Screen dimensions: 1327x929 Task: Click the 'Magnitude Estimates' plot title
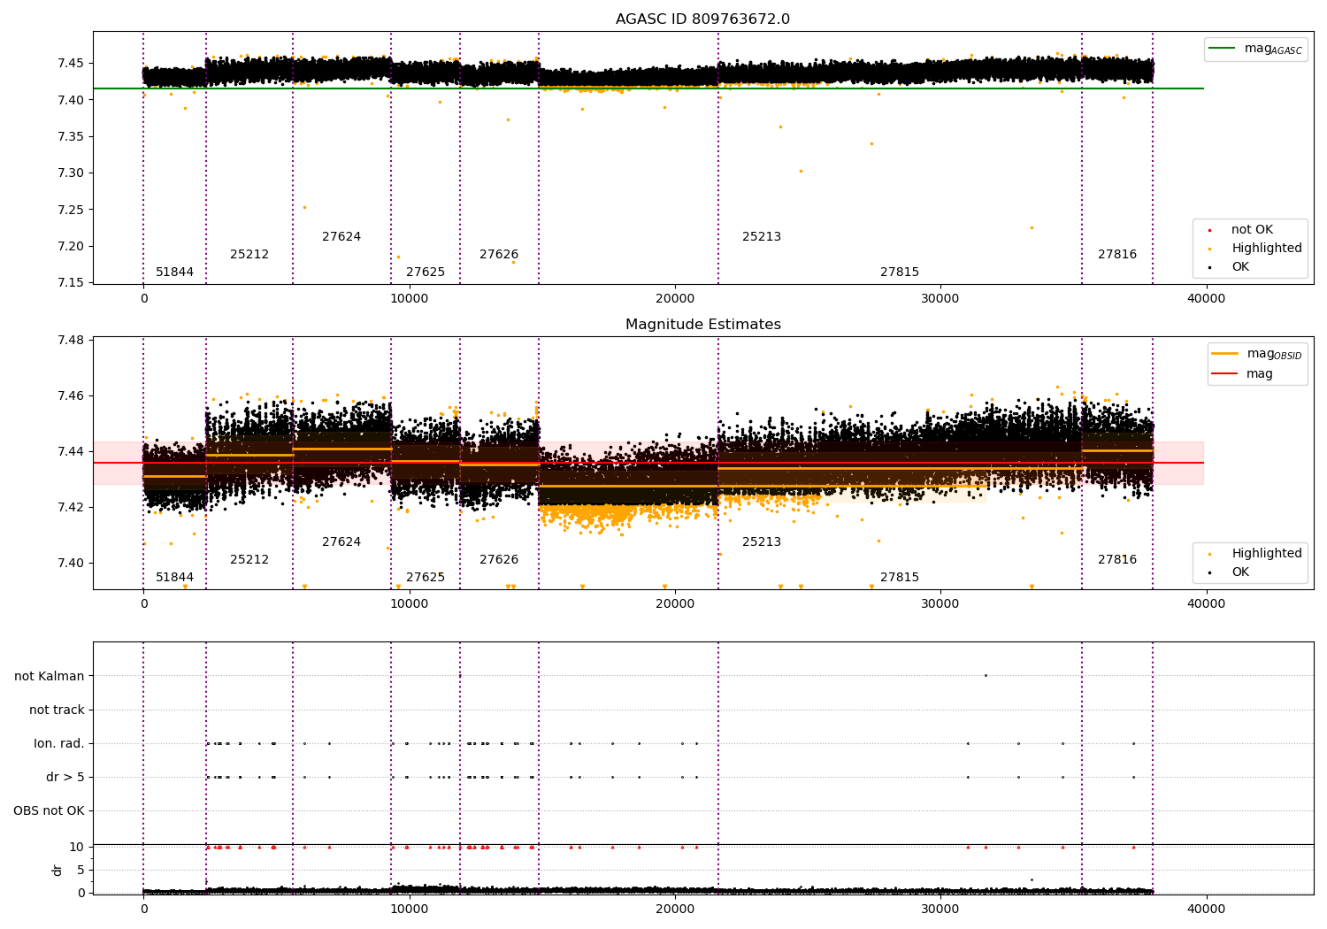click(703, 325)
